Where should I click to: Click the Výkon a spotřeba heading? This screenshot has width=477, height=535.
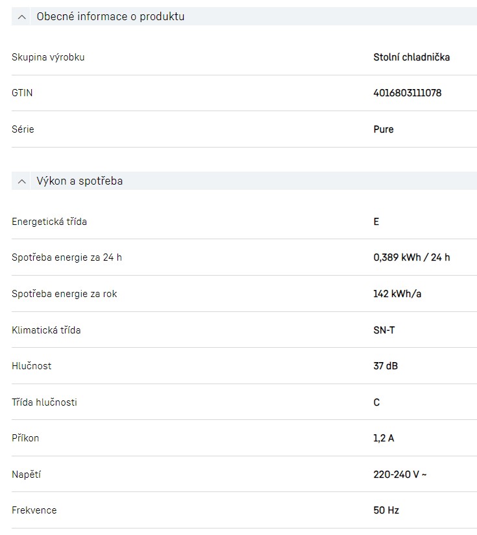(80, 181)
